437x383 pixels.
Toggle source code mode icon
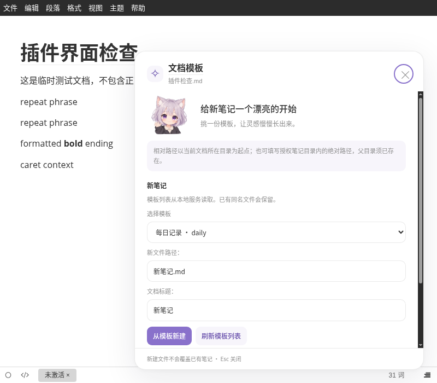[25, 375]
